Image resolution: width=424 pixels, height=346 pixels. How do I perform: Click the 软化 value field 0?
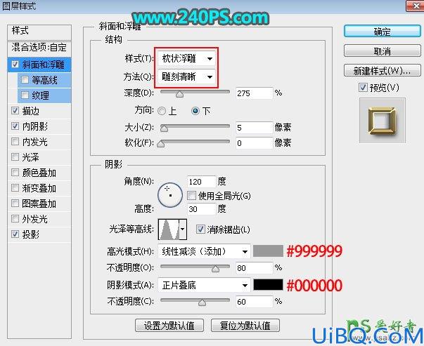254,142
